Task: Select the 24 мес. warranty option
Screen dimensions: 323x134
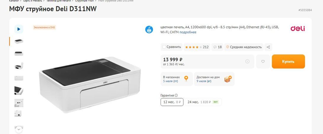Action: point(203,102)
